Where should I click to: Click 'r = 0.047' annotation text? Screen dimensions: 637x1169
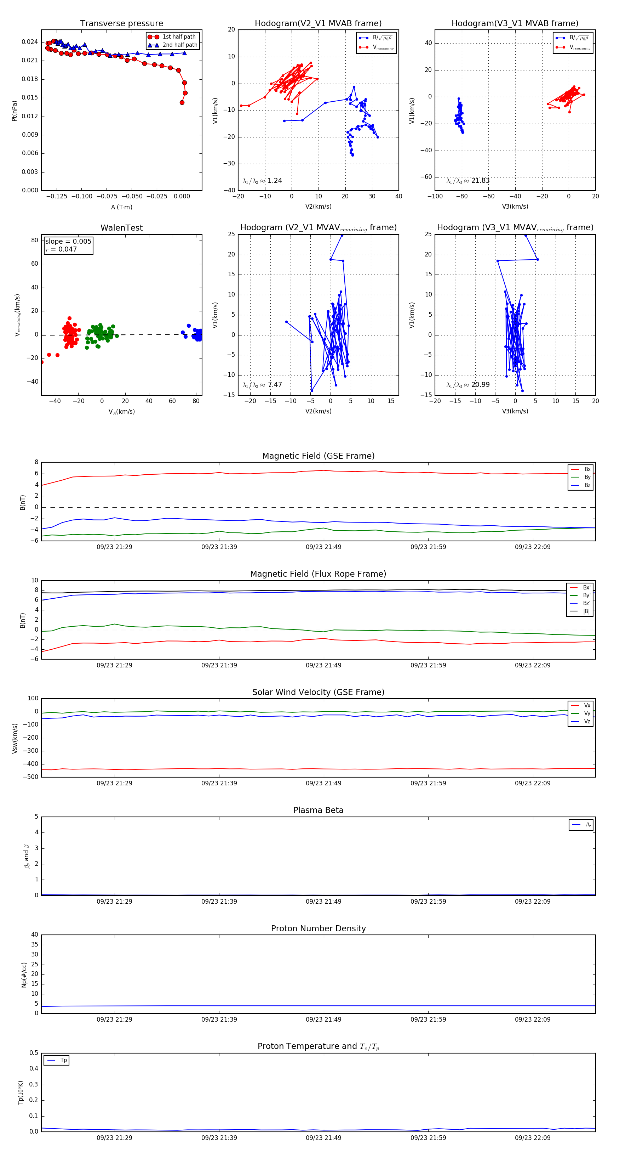point(61,249)
